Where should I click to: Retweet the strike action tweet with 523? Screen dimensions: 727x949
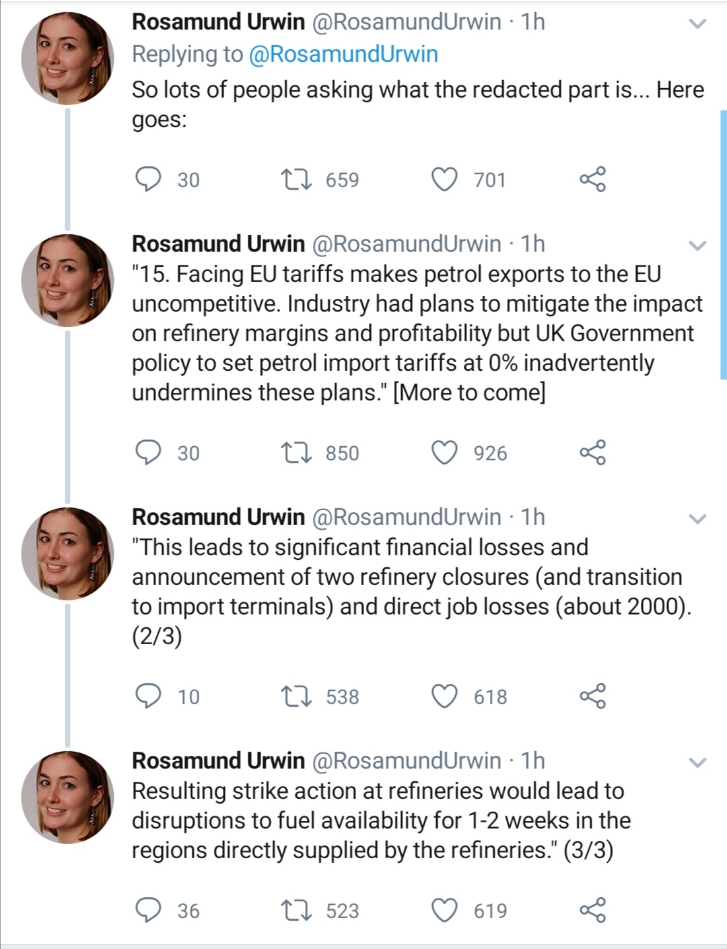pyautogui.click(x=296, y=910)
